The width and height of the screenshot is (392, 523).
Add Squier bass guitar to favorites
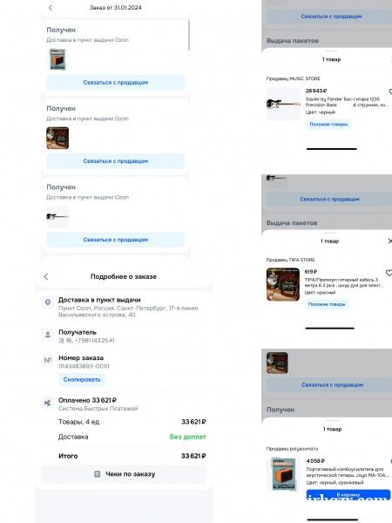[390, 92]
